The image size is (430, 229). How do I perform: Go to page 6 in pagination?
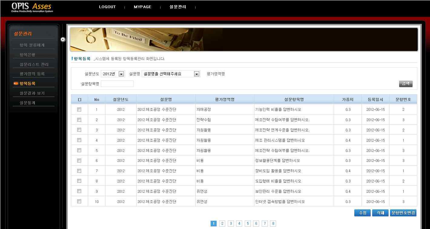[256, 224]
